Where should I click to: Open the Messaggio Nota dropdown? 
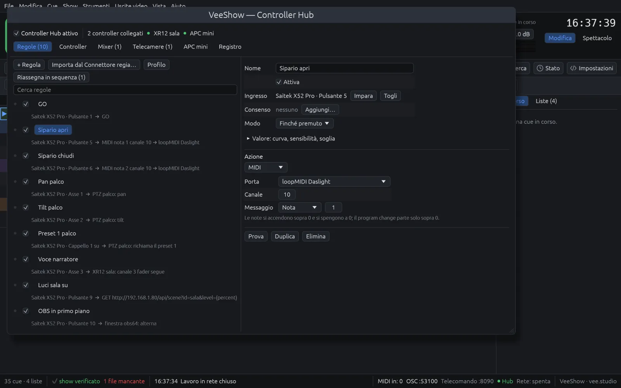coord(300,208)
